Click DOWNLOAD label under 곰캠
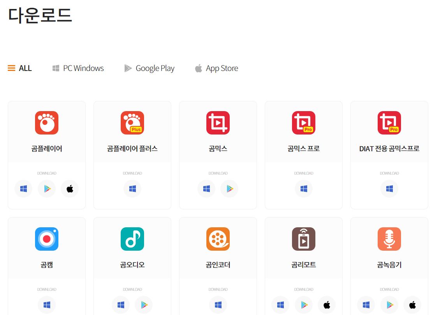The image size is (431, 315). click(x=47, y=289)
